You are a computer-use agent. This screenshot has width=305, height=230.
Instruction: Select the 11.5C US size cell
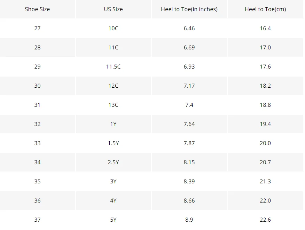[114, 67]
